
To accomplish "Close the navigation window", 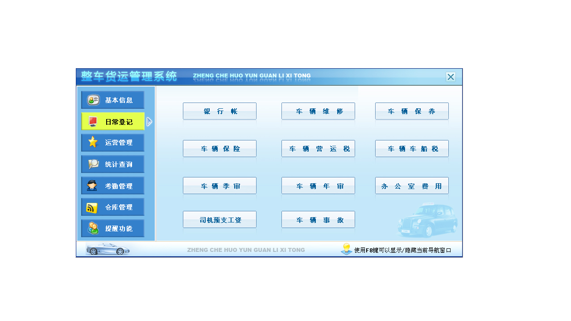I will (451, 77).
